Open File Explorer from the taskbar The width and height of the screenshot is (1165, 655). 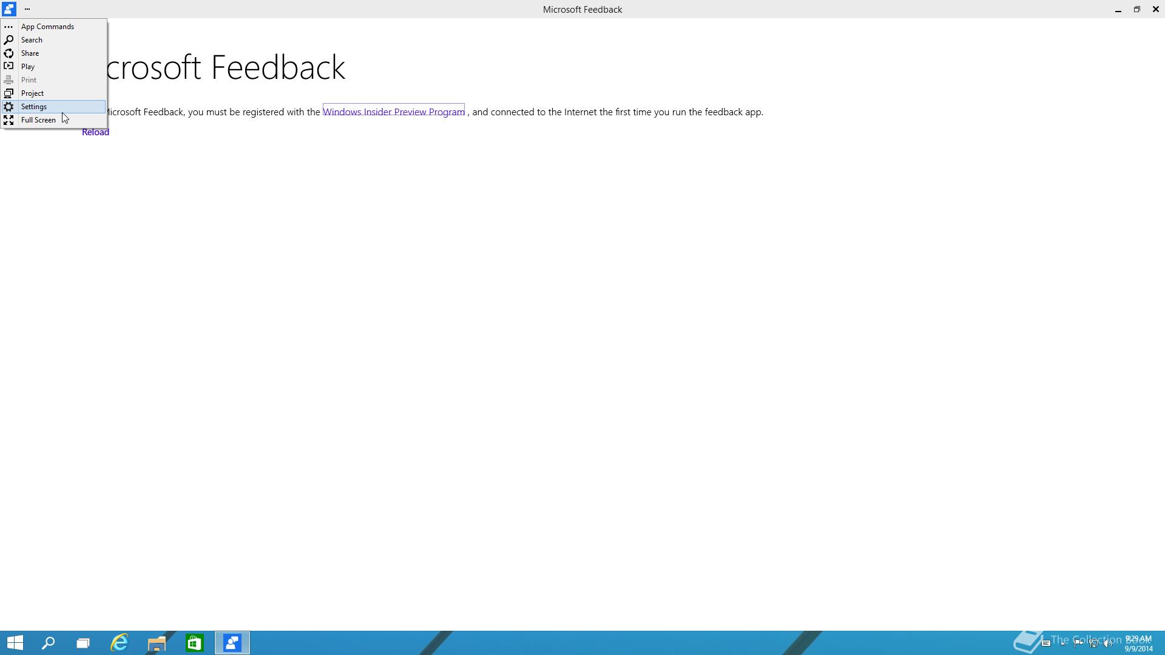[157, 643]
